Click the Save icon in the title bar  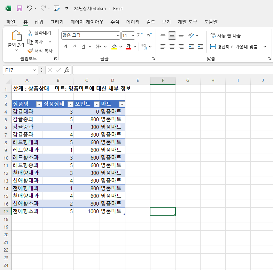(x=19, y=8)
